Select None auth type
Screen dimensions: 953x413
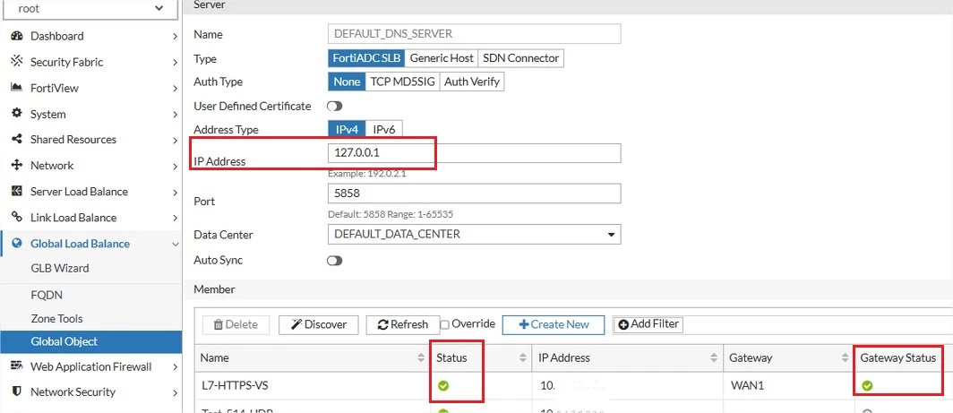[x=347, y=82]
